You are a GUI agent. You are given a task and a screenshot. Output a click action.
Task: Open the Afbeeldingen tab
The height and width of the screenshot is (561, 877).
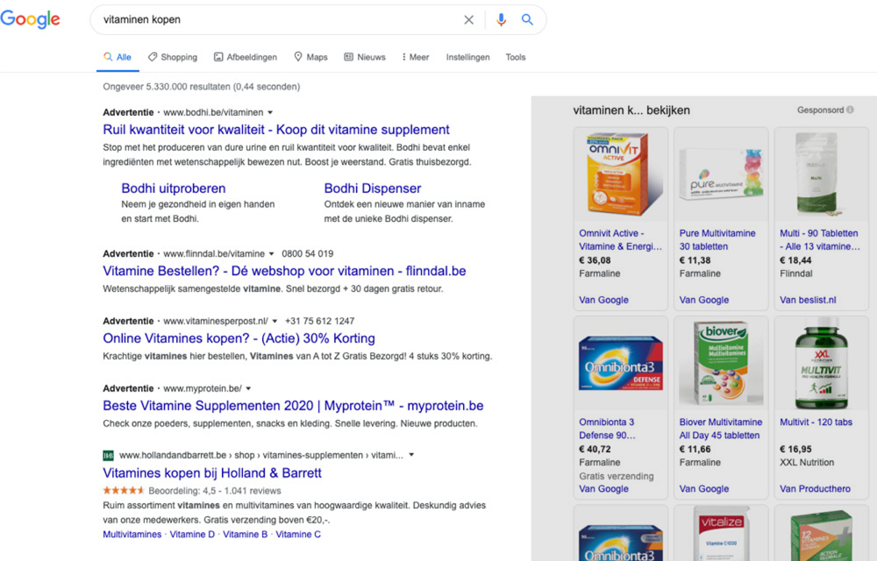pos(246,57)
